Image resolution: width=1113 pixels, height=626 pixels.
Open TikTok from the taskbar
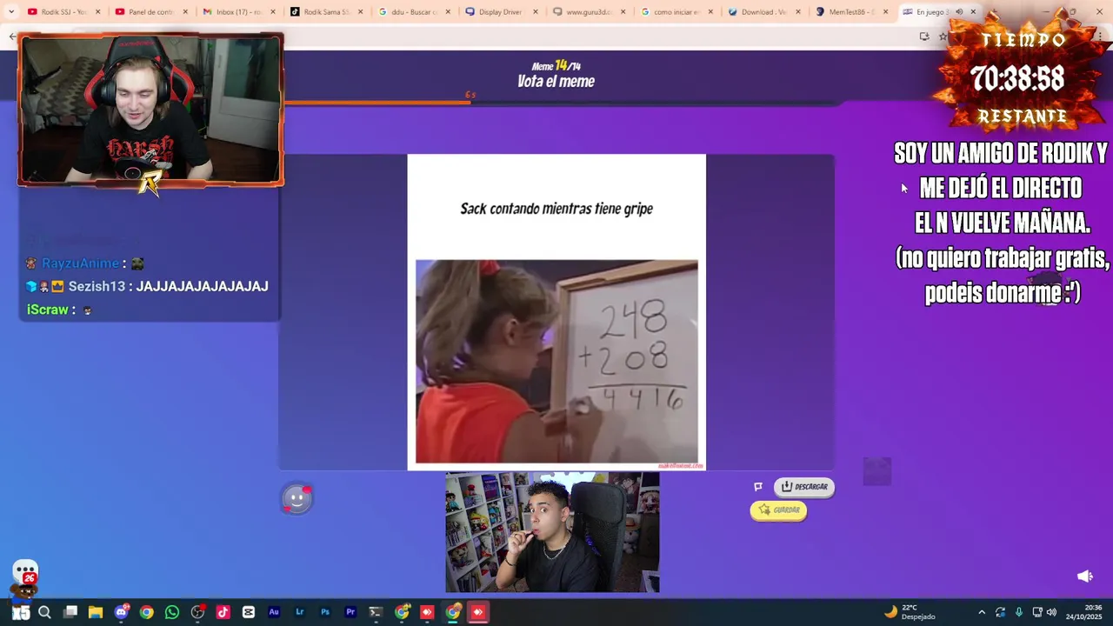click(x=223, y=612)
